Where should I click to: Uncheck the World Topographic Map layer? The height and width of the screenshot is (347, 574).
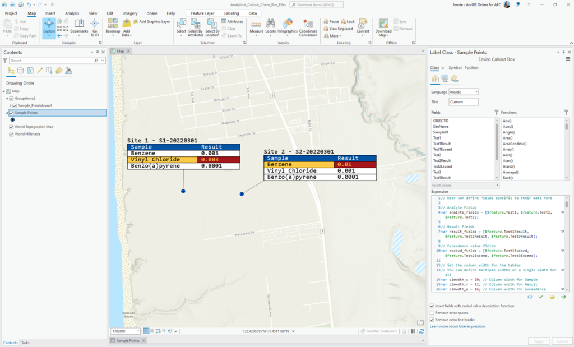(11, 127)
